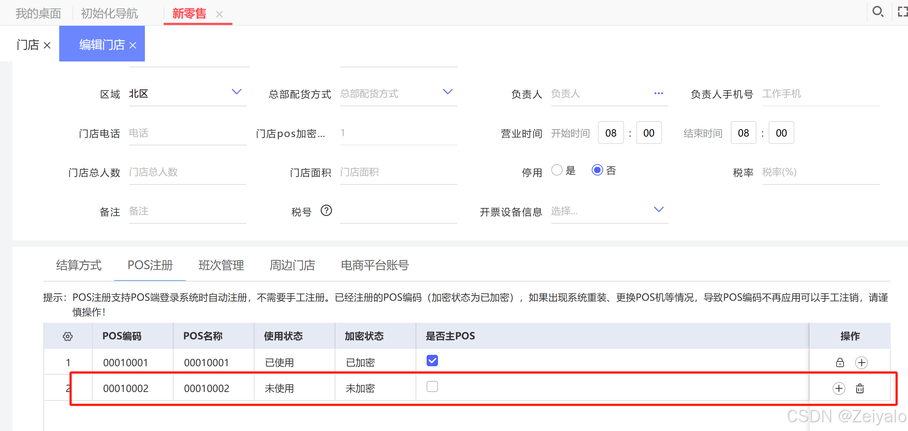Click the 税号 help question icon
This screenshot has width=908, height=431.
pos(326,211)
